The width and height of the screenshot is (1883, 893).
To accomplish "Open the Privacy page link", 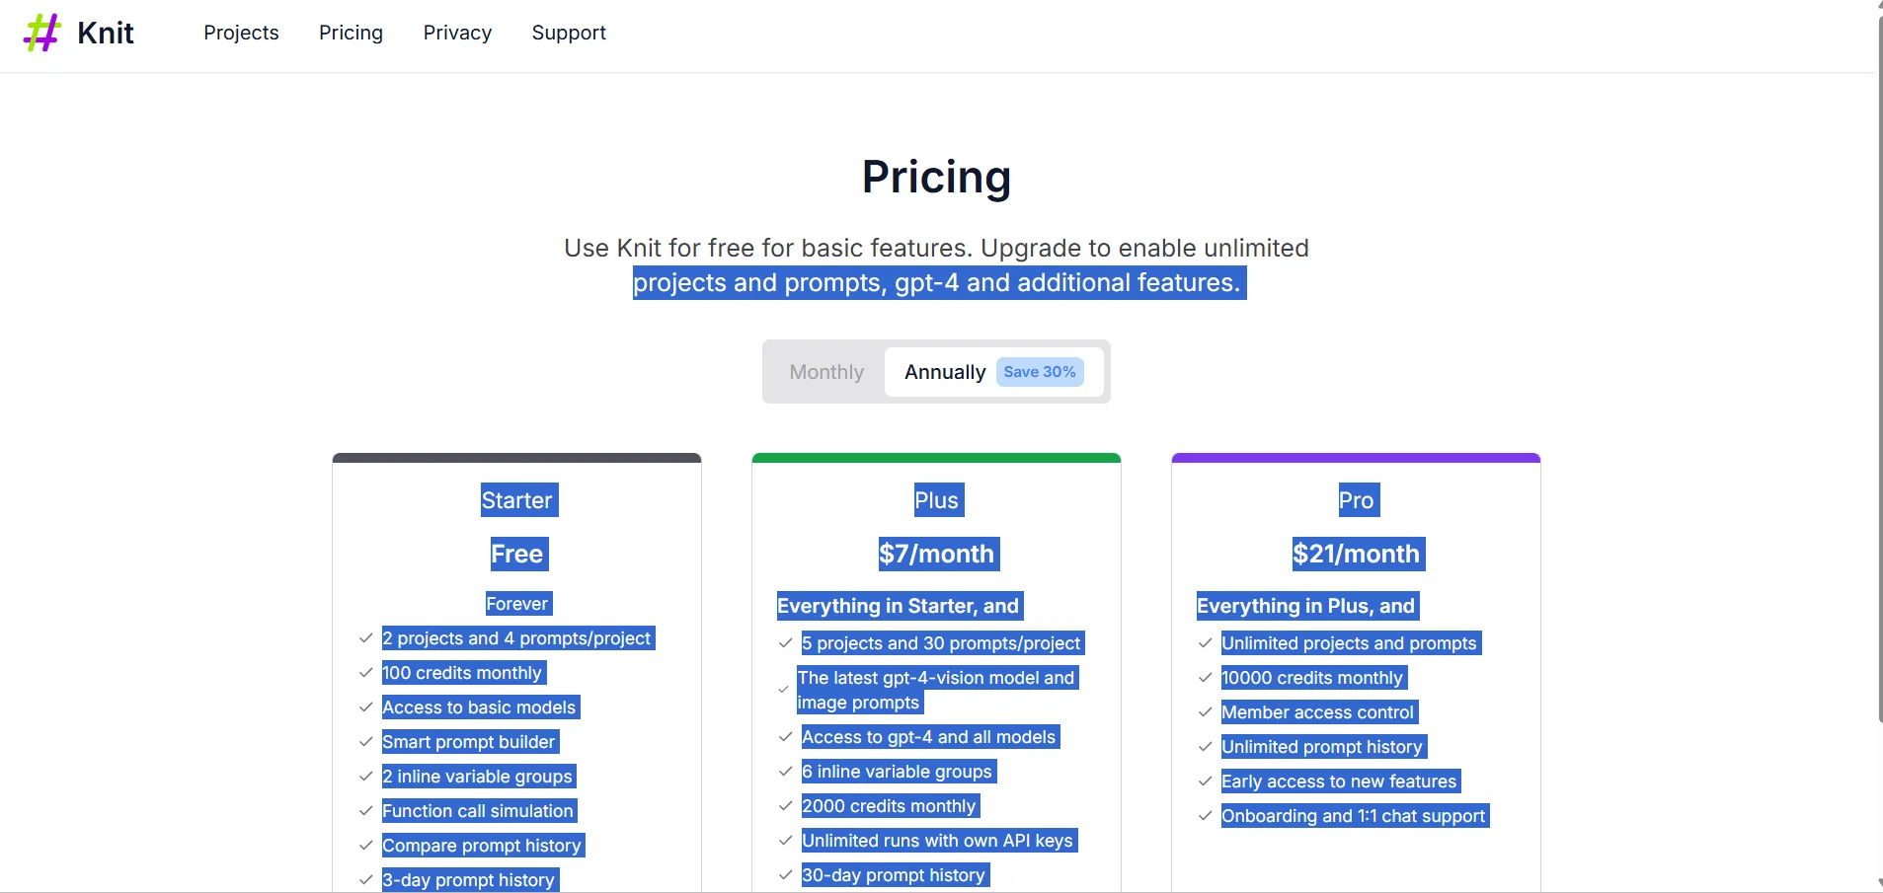I will (x=457, y=33).
